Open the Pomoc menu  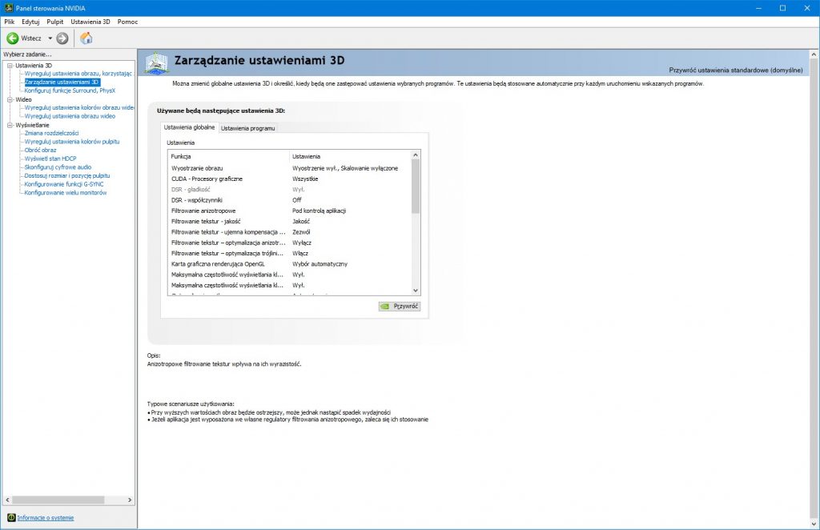127,22
